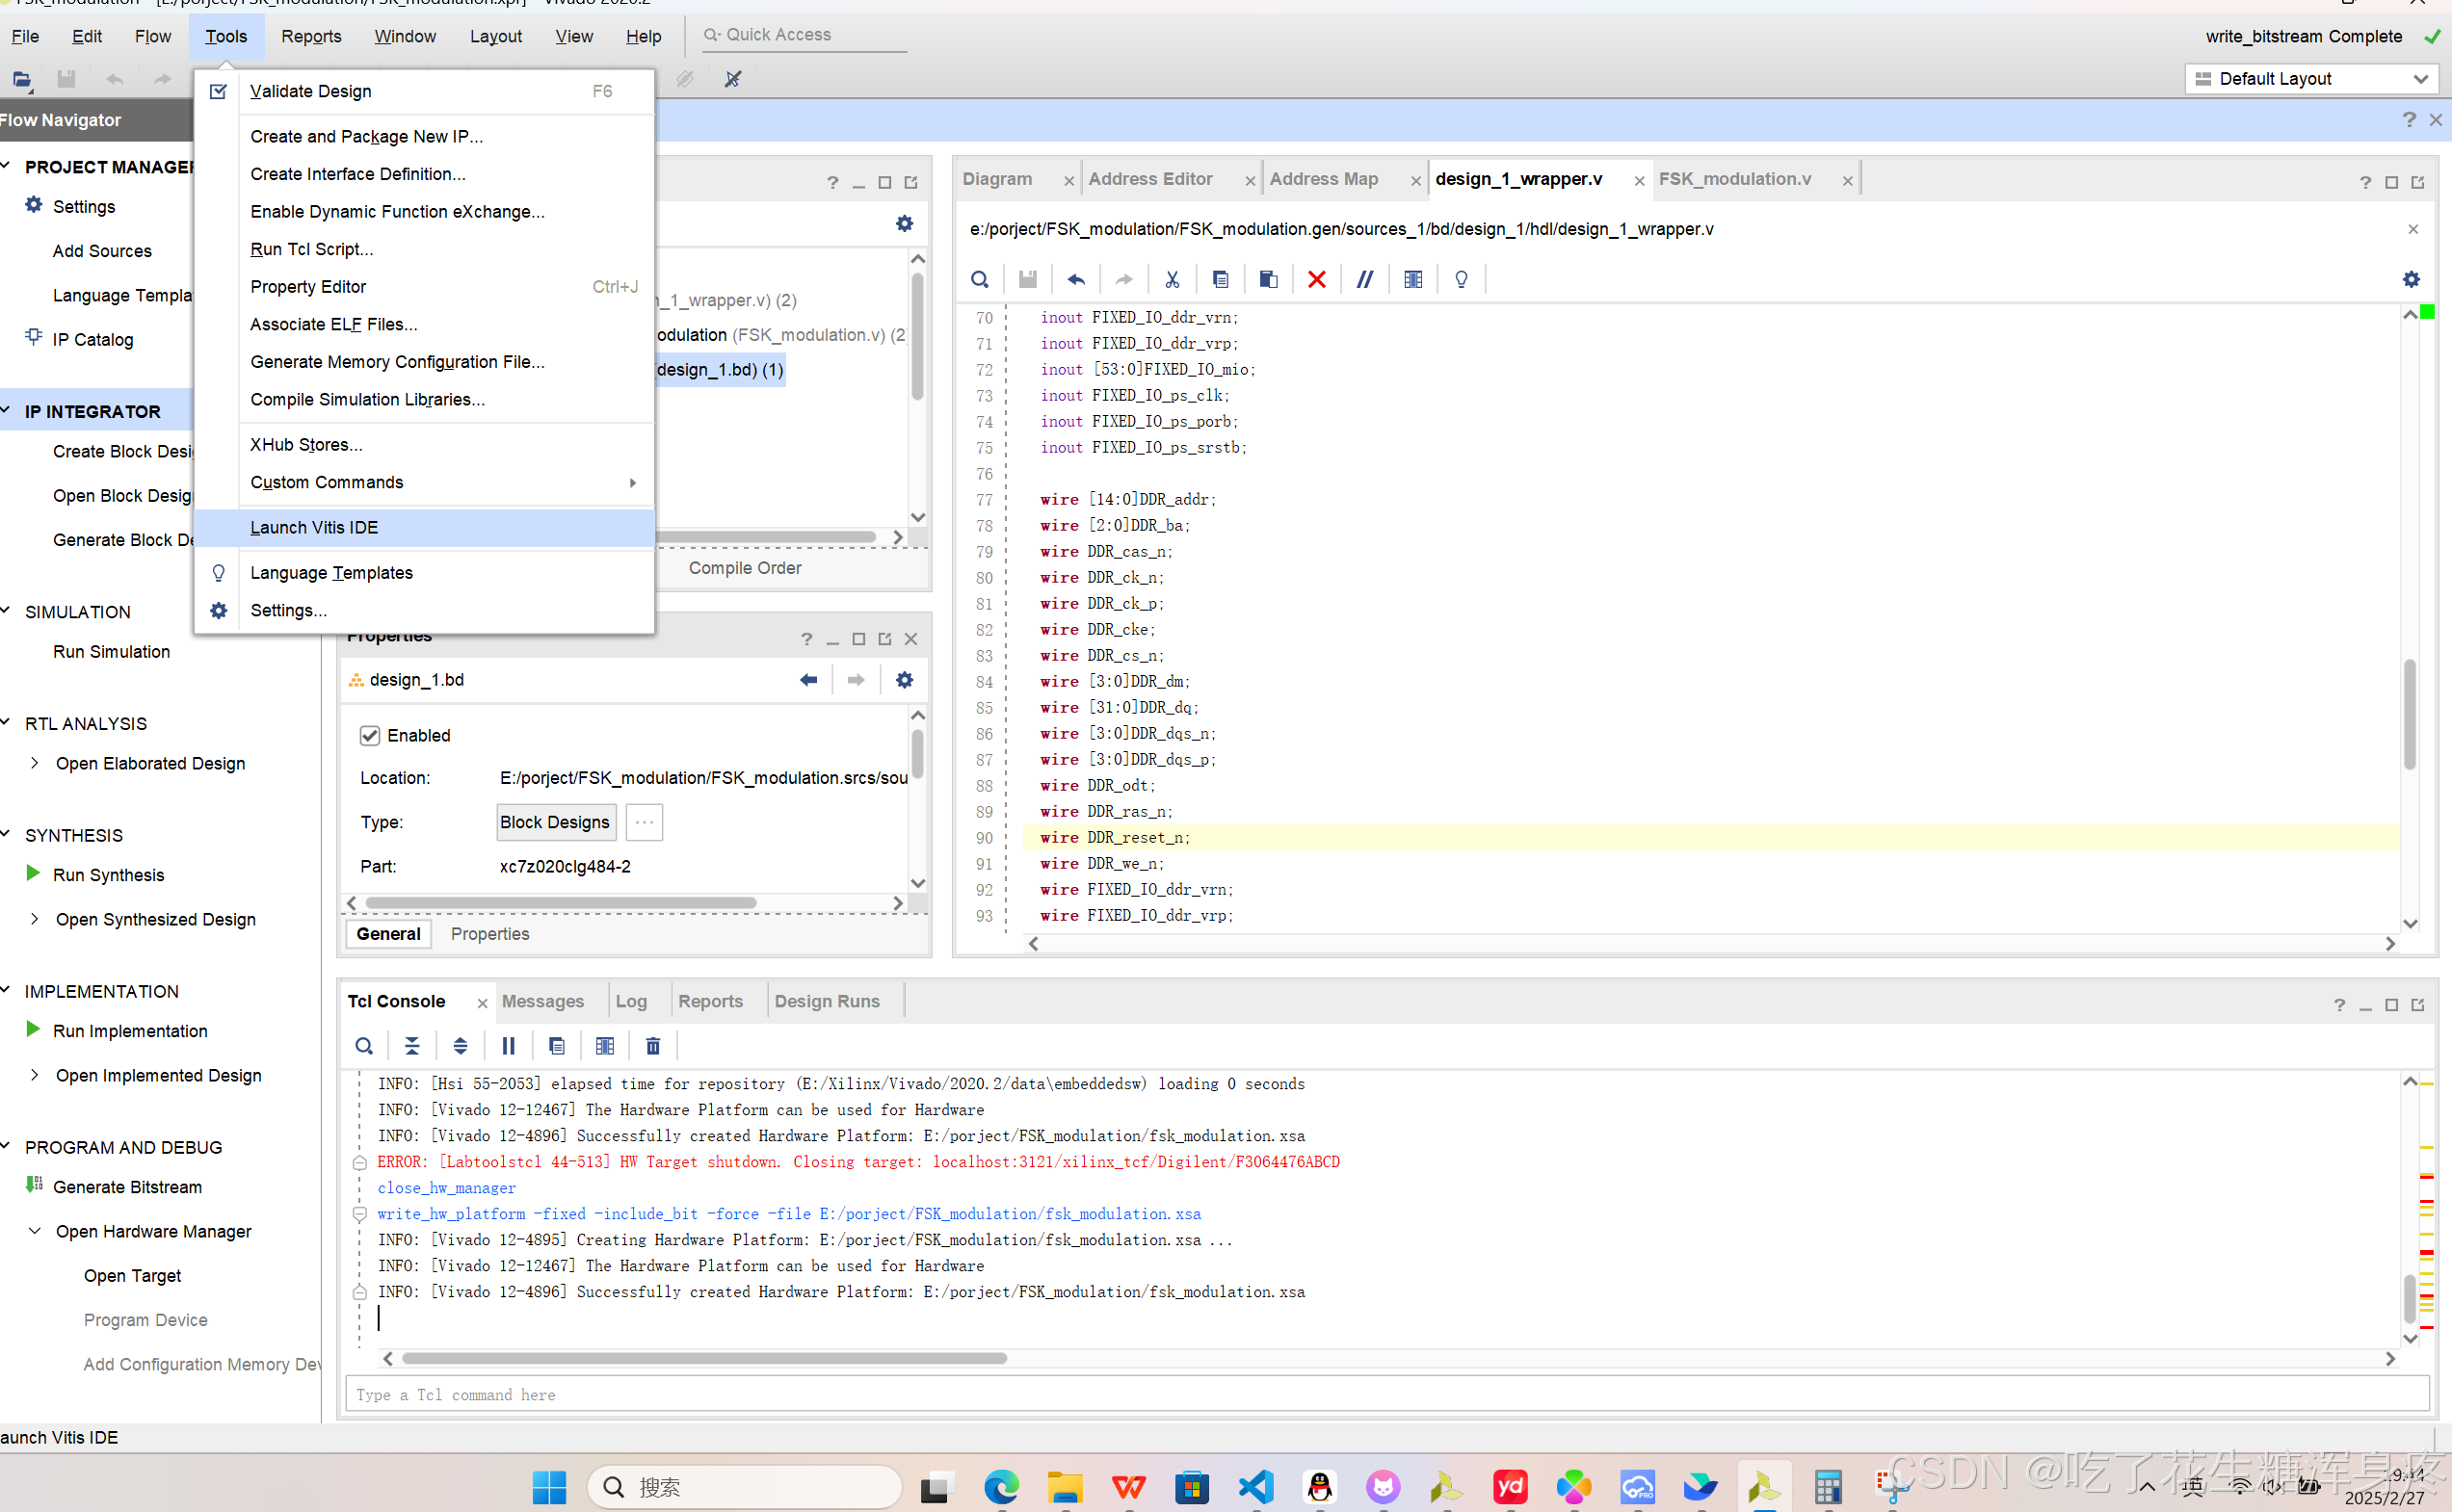This screenshot has width=2452, height=1512.
Task: Copy Tcl Console contents icon
Action: (557, 1046)
